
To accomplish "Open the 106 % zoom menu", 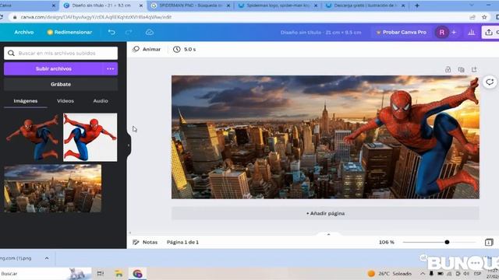I will click(387, 242).
